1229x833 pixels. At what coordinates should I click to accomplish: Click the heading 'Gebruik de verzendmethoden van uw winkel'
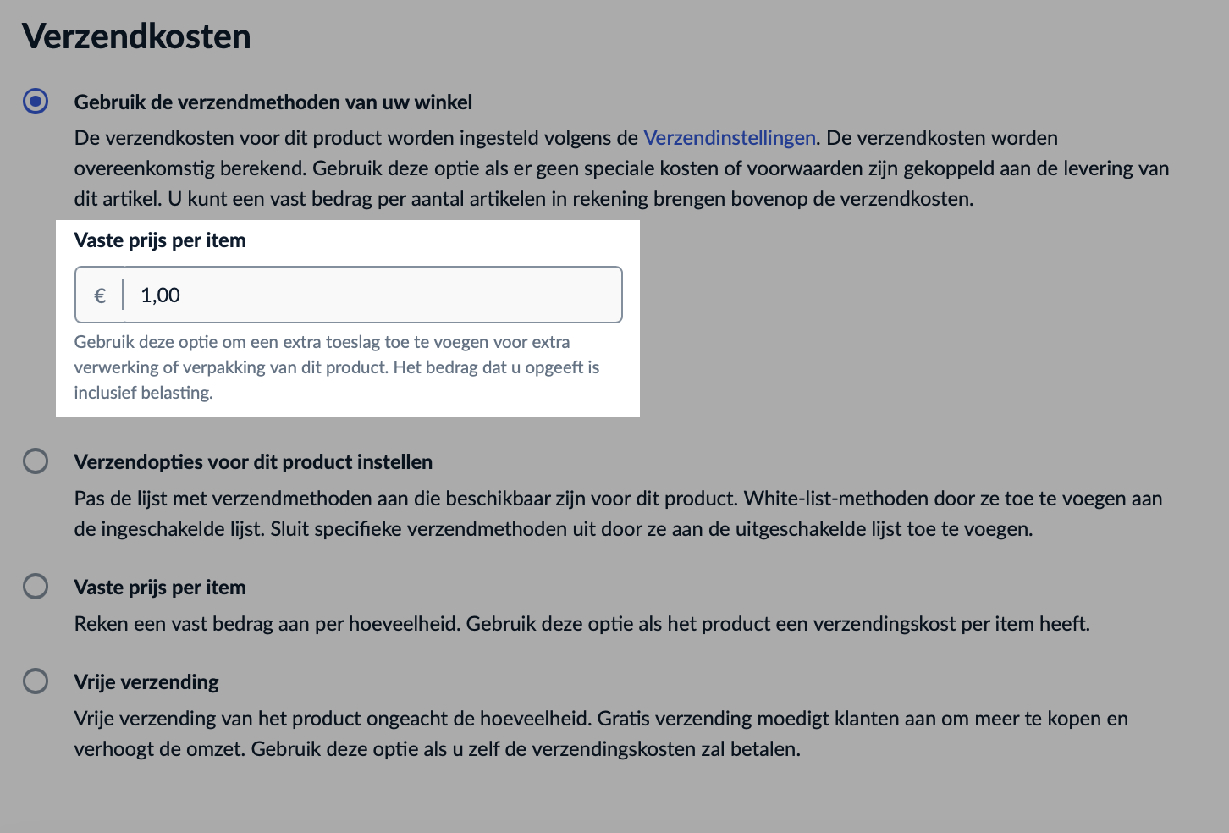tap(273, 101)
